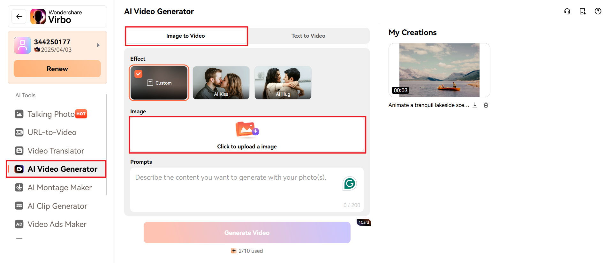Click the Video Ads Maker AD icon
Screen dimensions: 613x263
(x=19, y=224)
